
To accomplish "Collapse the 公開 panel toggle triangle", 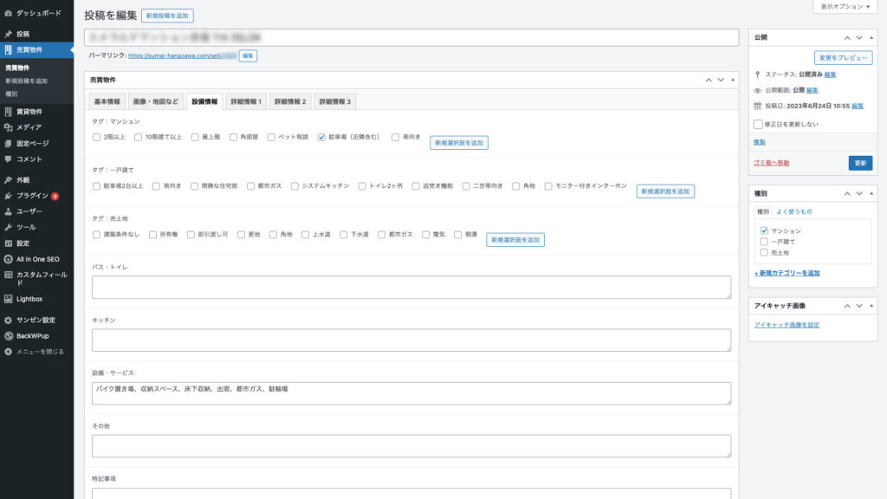I will (x=871, y=37).
